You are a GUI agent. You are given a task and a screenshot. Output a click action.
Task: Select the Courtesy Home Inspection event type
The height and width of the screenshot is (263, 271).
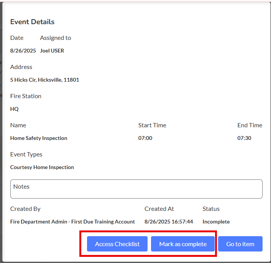coord(42,167)
